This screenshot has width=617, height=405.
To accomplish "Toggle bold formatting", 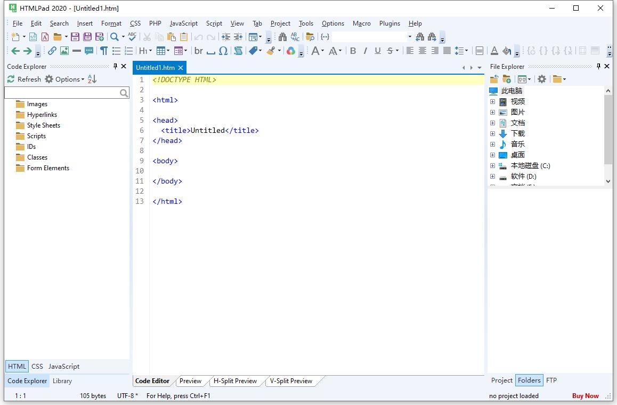I will coord(353,51).
